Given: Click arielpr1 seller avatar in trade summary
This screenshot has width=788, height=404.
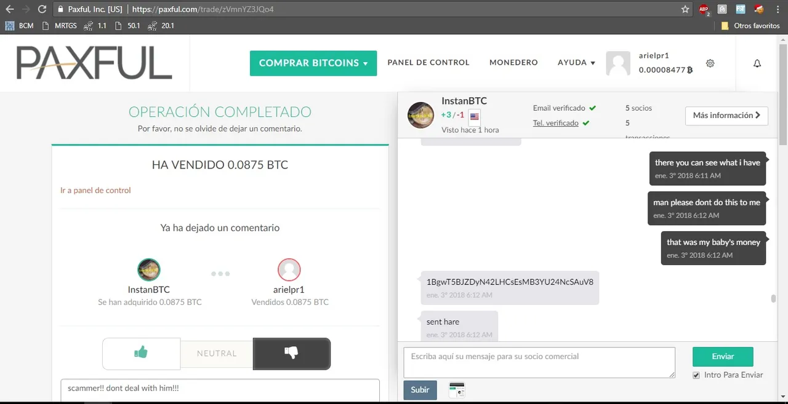Looking at the screenshot, I should [289, 269].
